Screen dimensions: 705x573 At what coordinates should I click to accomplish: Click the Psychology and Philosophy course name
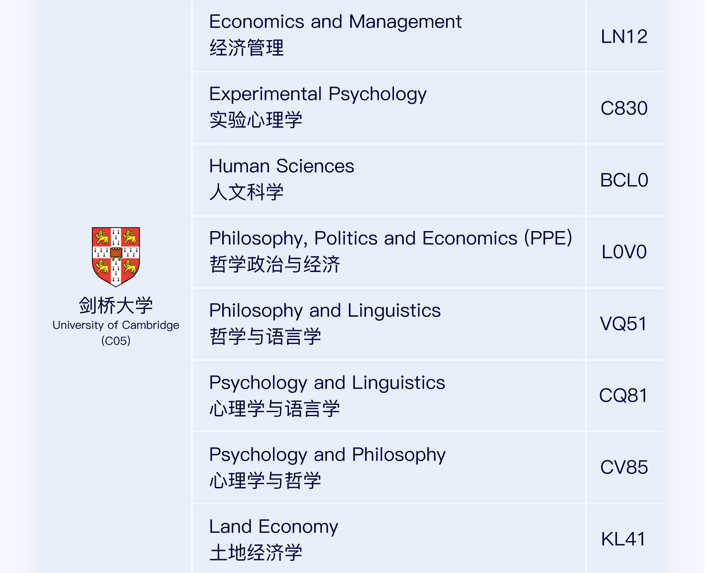(x=328, y=455)
